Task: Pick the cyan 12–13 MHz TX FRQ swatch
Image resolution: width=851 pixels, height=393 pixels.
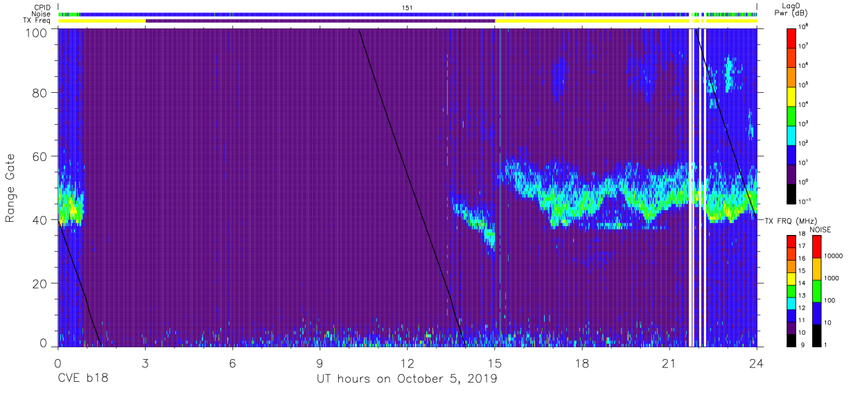Action: pos(792,302)
